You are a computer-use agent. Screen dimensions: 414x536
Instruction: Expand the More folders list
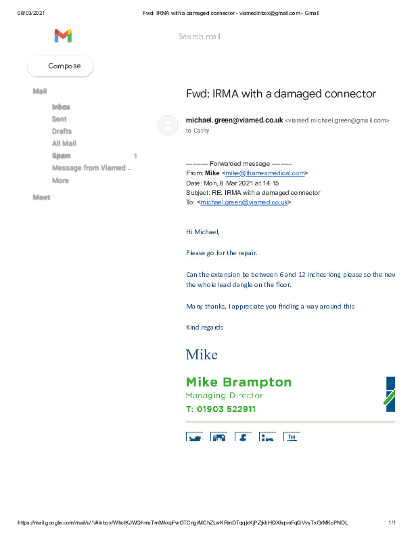point(60,181)
